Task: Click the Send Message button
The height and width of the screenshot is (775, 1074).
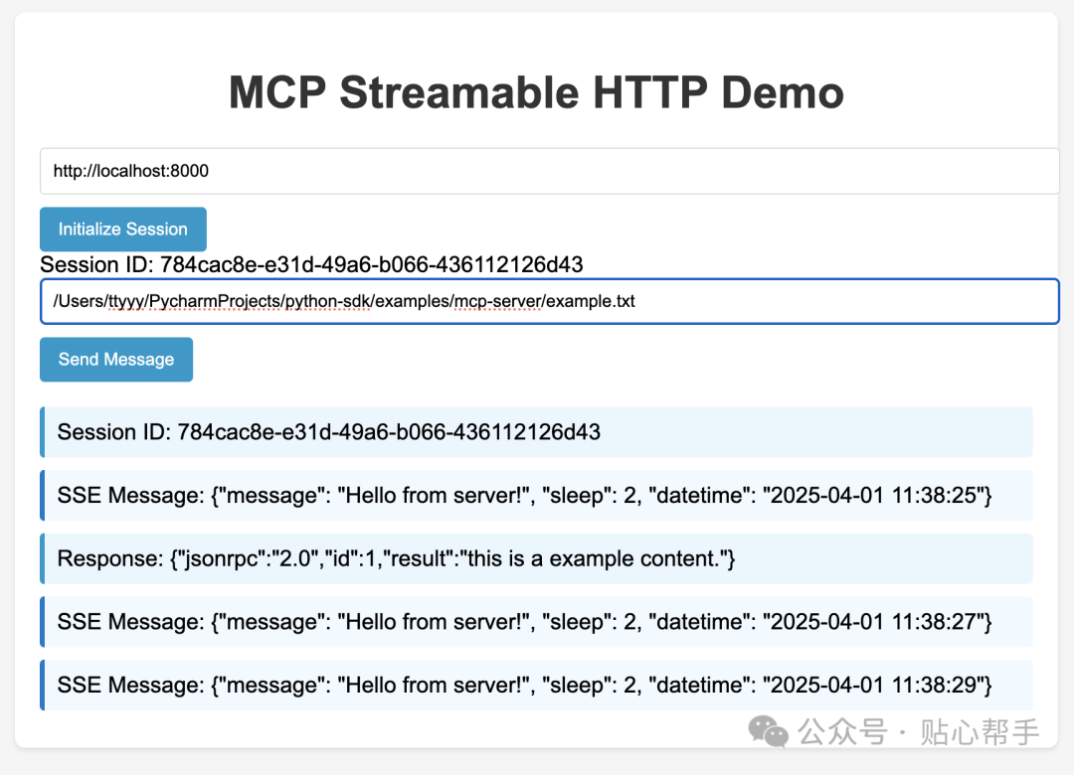Action: tap(115, 360)
